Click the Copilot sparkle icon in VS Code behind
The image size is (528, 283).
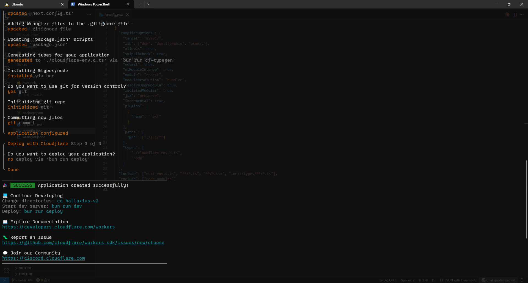pyautogui.click(x=507, y=15)
